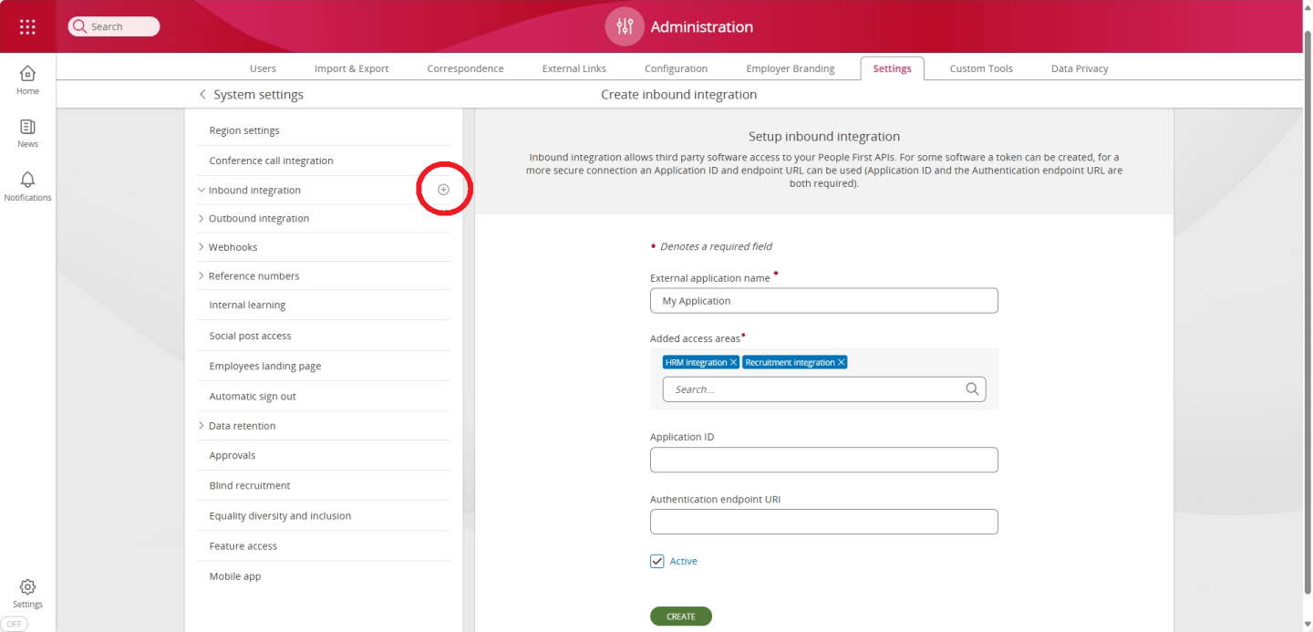
Task: Click the search magnifier in access areas field
Action: [973, 389]
